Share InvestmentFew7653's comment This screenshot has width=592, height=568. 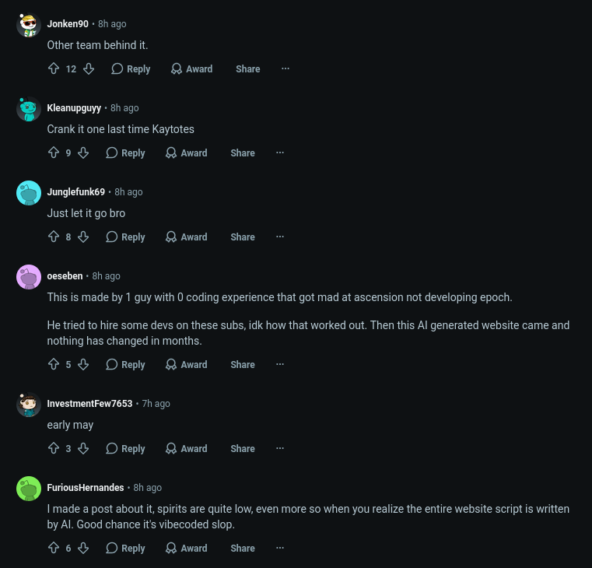coord(243,448)
